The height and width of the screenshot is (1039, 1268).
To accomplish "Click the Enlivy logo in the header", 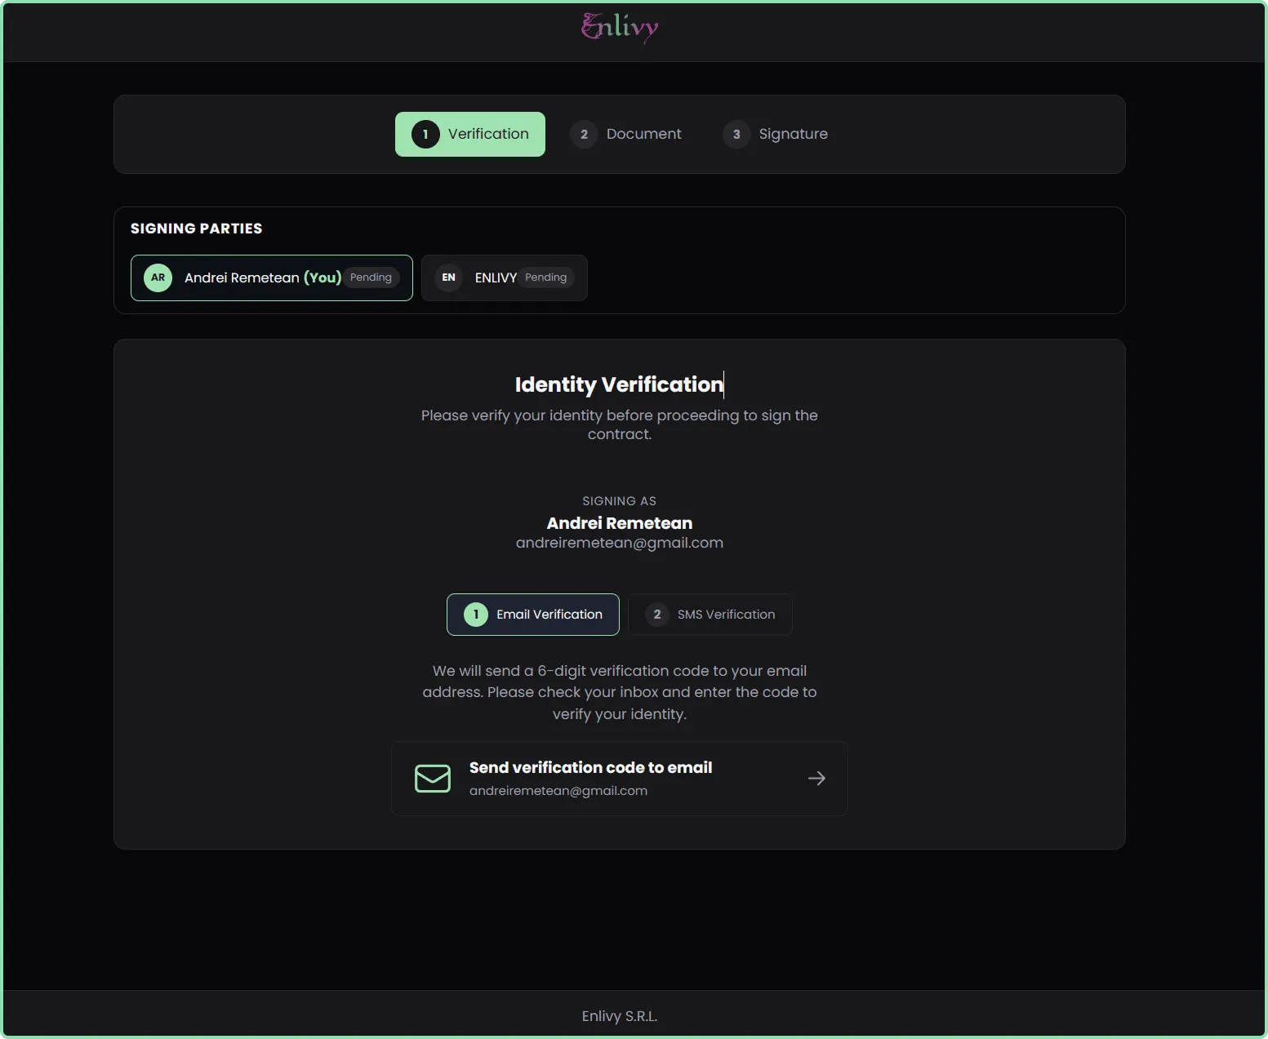I will [620, 29].
